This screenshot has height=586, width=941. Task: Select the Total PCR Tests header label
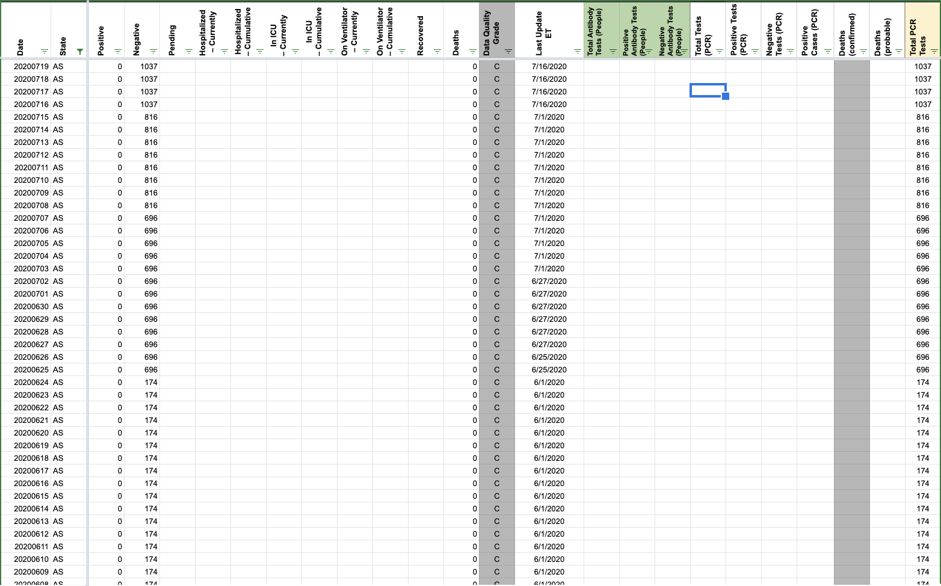coord(918,37)
